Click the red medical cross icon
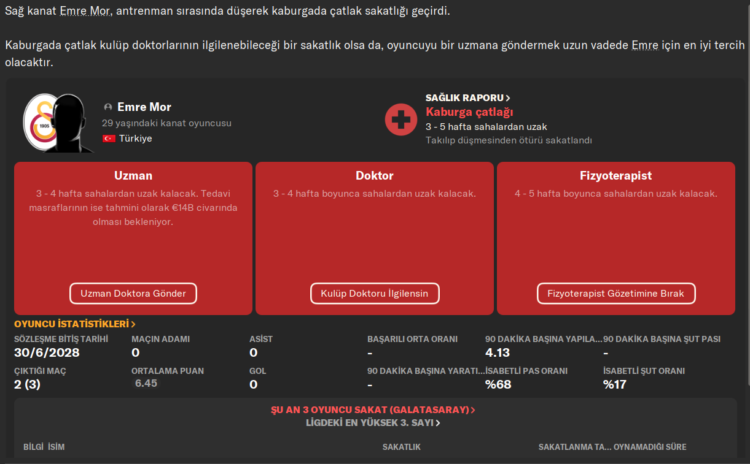This screenshot has height=464, width=750. click(x=400, y=120)
